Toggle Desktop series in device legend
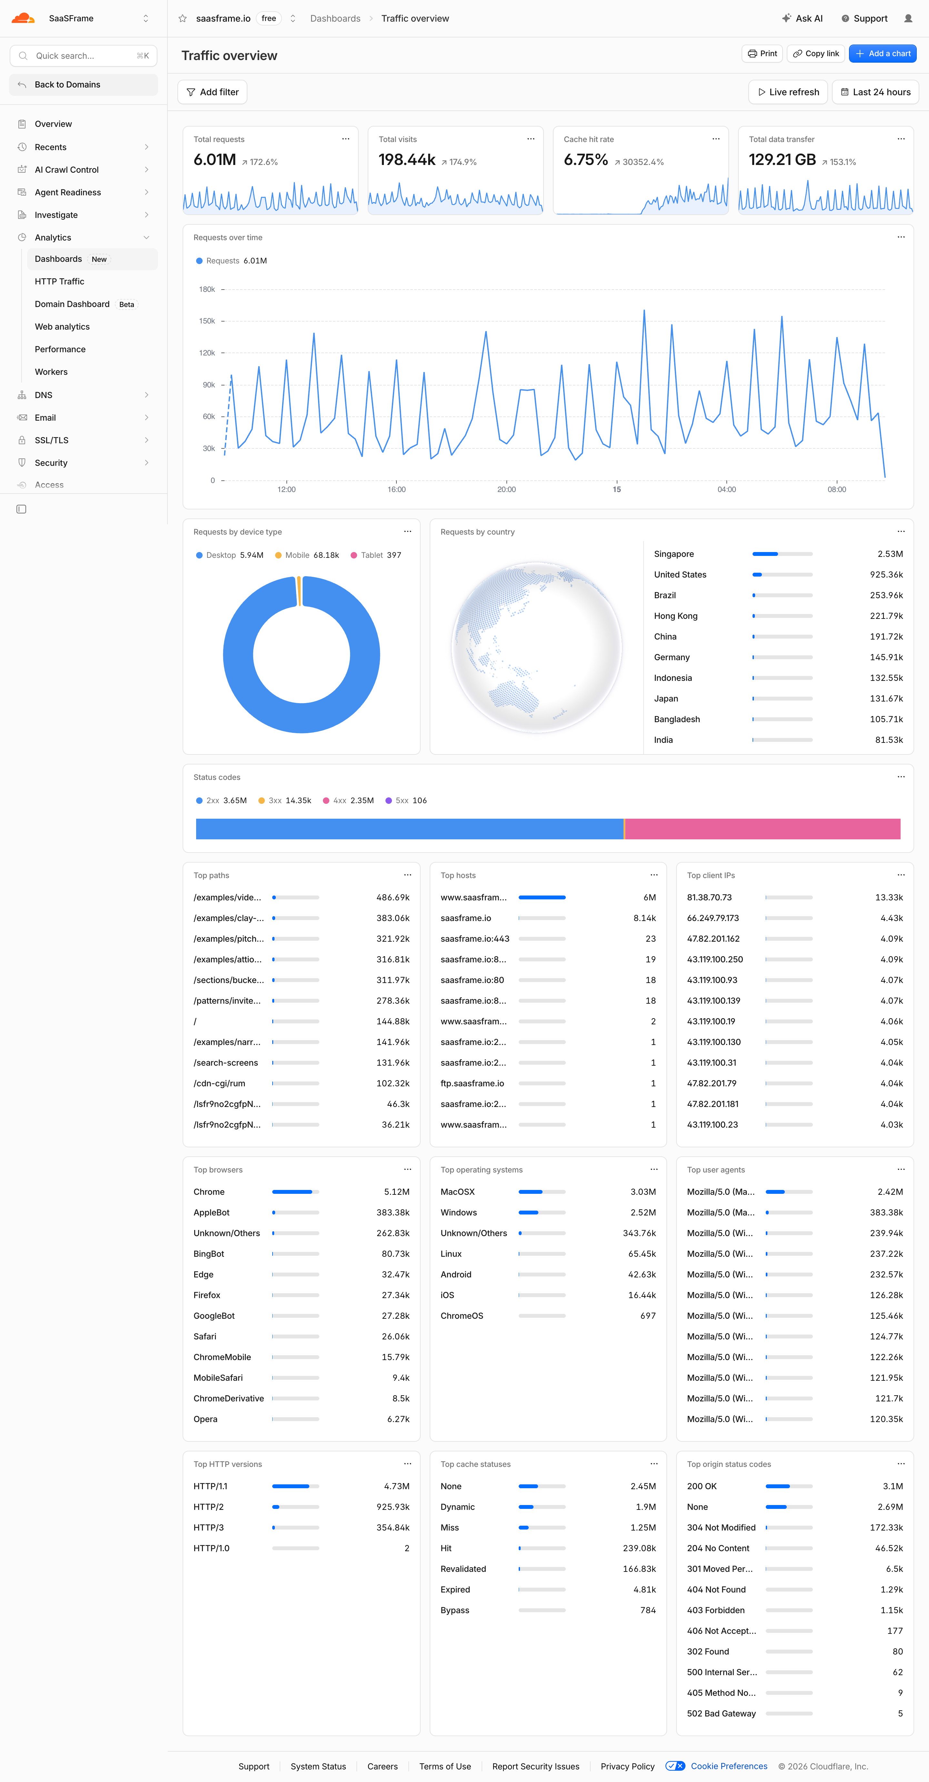Image resolution: width=929 pixels, height=1782 pixels. click(229, 556)
